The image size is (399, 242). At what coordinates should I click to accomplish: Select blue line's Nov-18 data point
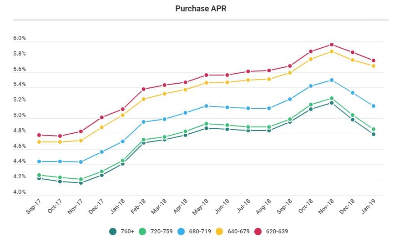pos(332,80)
